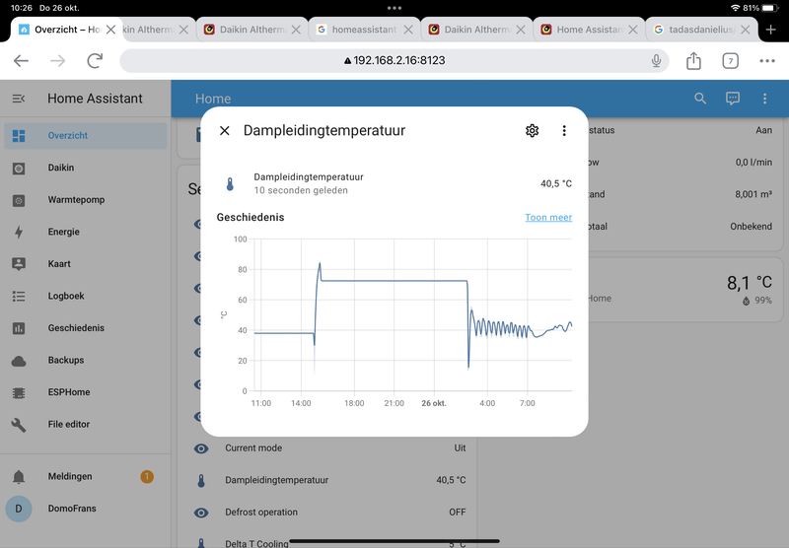
Task: Click the Meldingen sidebar label
Action: pyautogui.click(x=70, y=477)
